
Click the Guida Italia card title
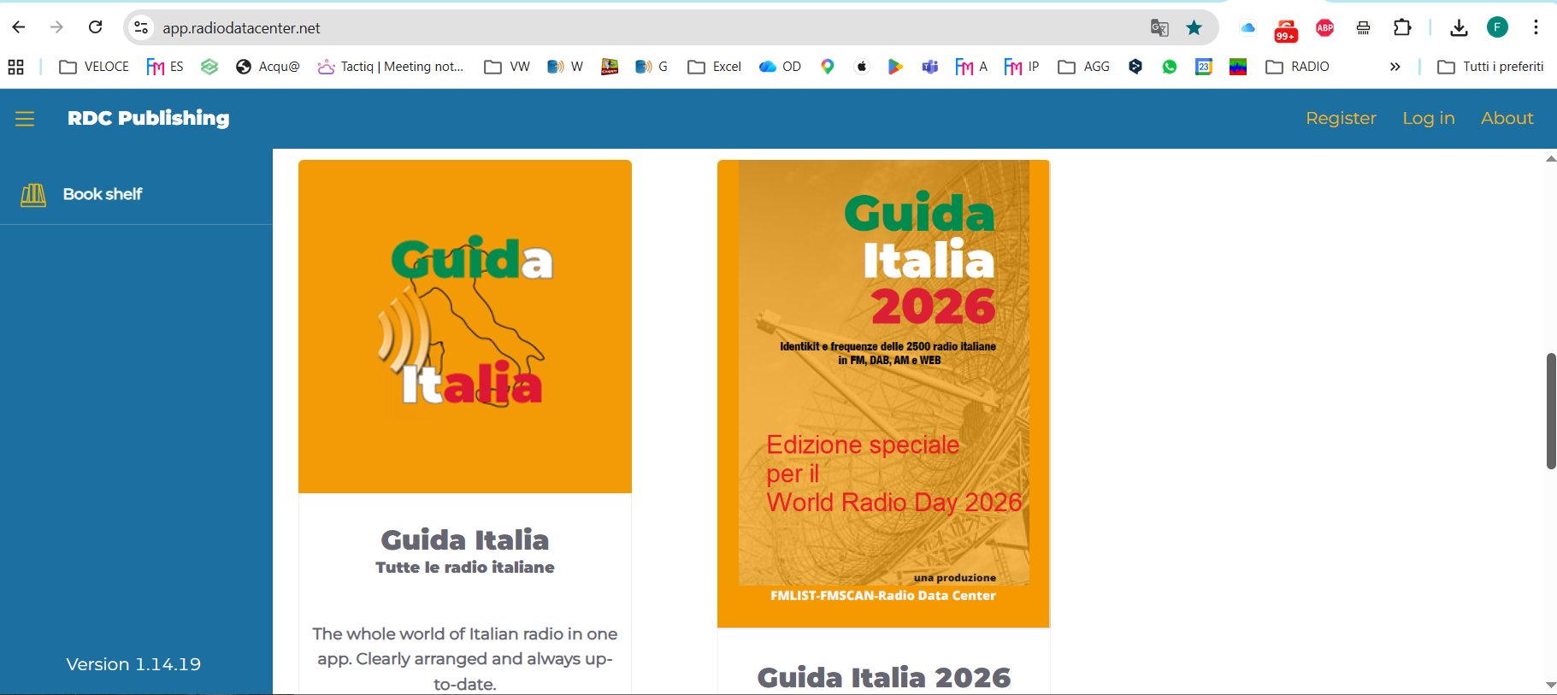(465, 540)
